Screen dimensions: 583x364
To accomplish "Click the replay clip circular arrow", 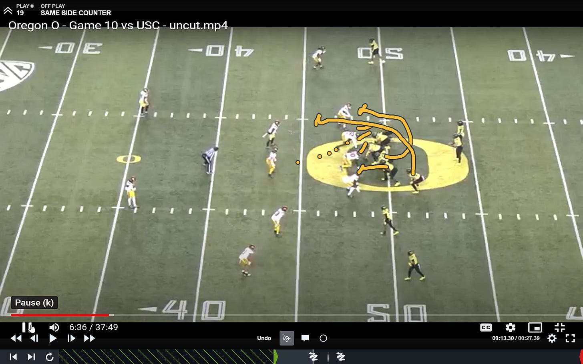I will coord(50,357).
